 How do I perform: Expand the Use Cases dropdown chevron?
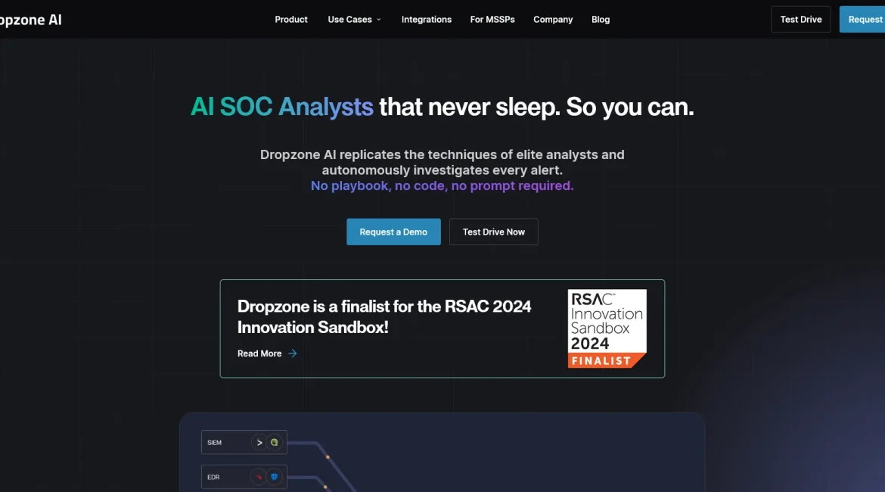click(379, 20)
